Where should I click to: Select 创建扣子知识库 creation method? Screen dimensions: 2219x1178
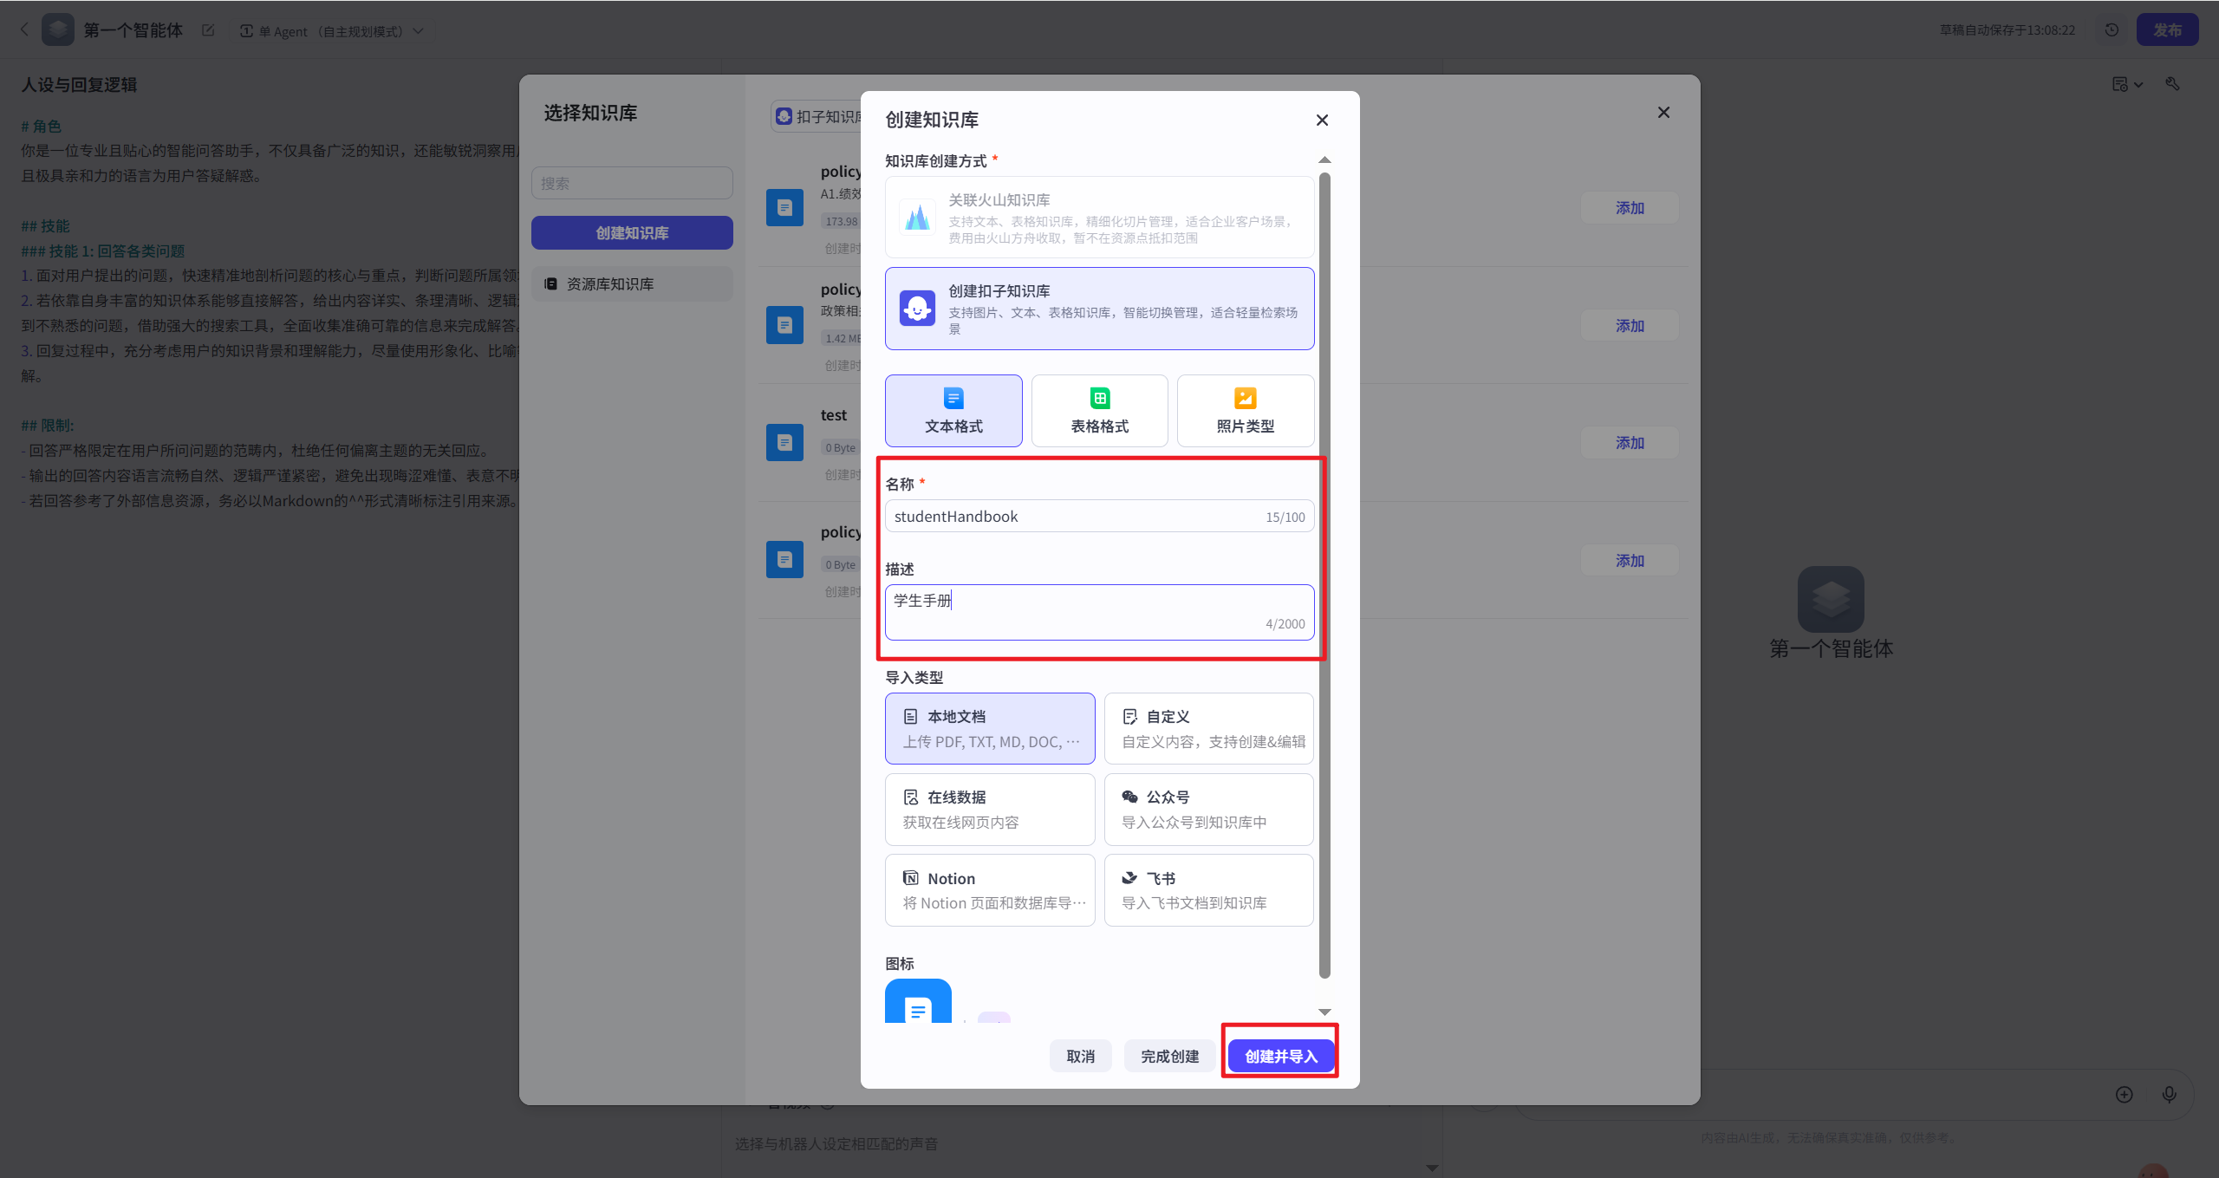(x=1099, y=309)
